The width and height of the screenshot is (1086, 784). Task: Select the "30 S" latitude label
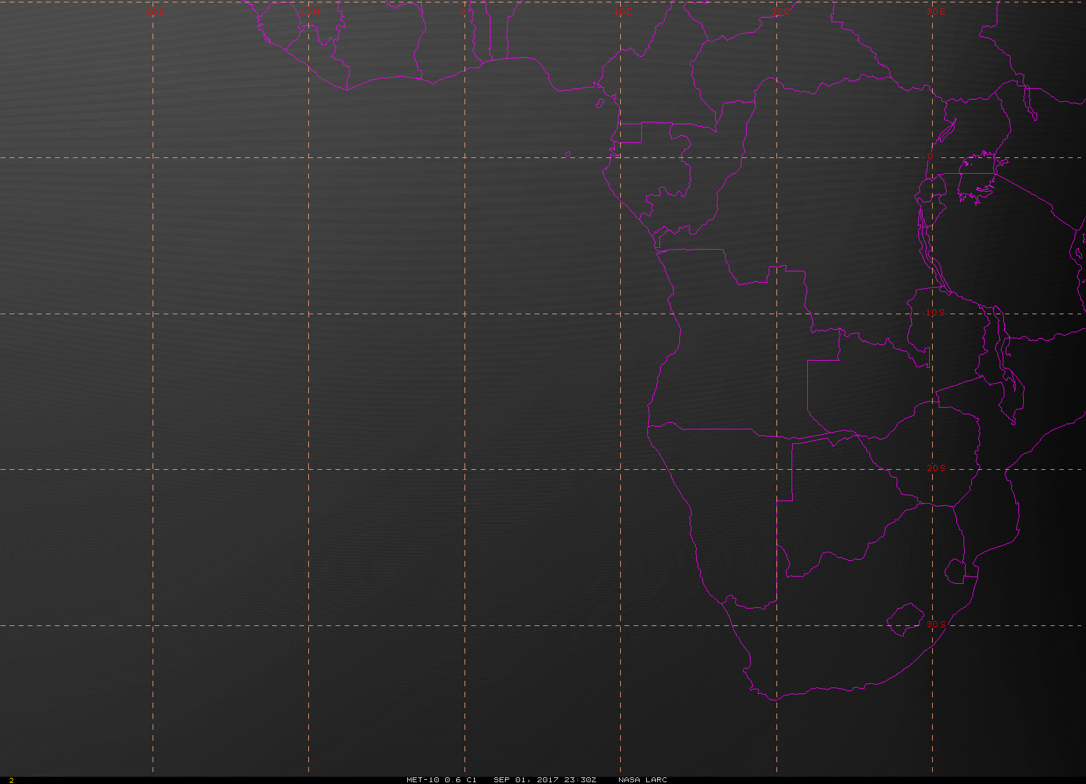point(936,624)
